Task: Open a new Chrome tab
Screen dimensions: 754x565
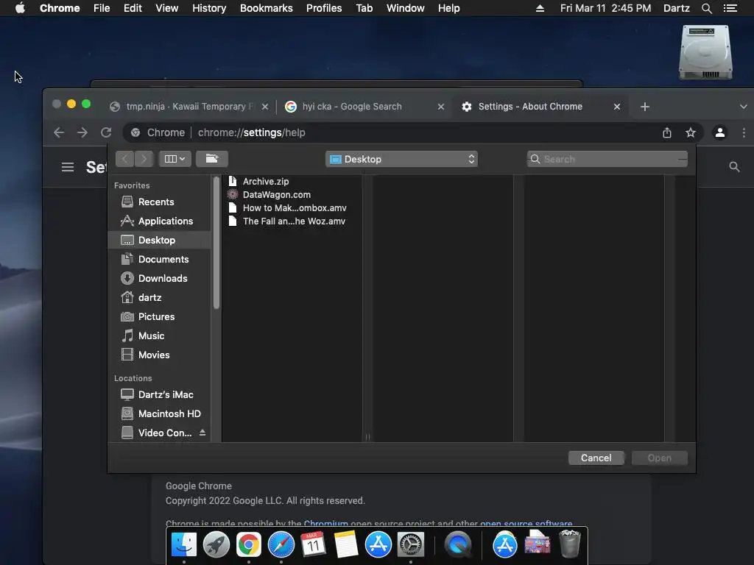Action: coord(645,107)
